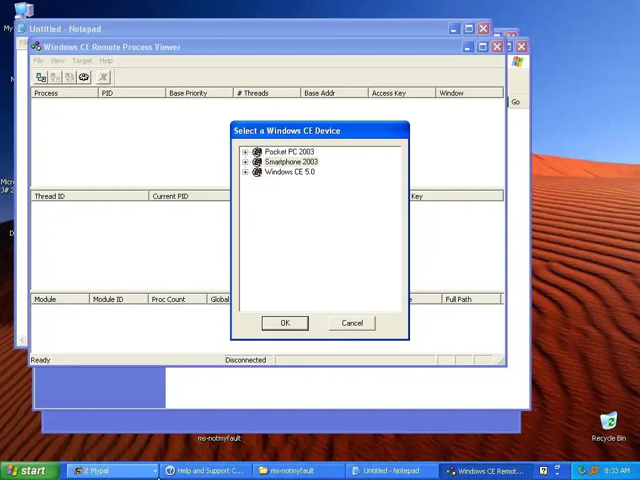
Task: Click the magnifier icon in the system tray
Action: click(x=594, y=471)
